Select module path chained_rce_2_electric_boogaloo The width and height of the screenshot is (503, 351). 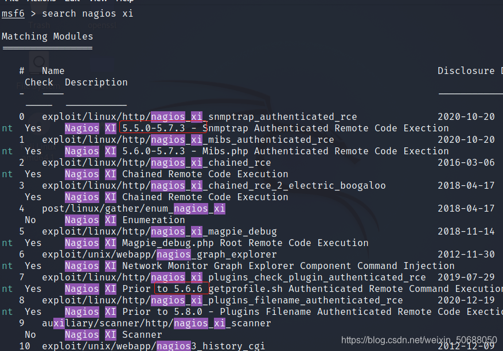(214, 186)
